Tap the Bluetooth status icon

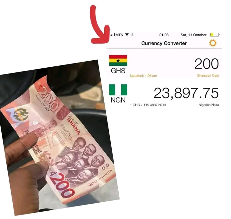132,35
